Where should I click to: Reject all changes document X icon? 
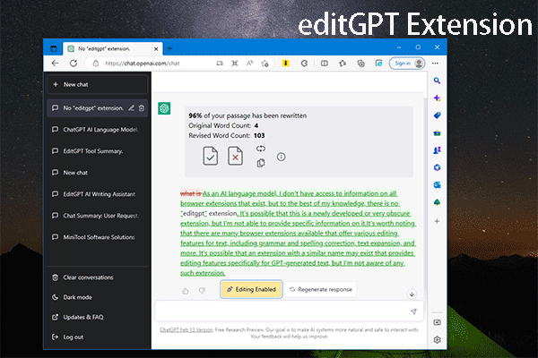[x=235, y=156]
